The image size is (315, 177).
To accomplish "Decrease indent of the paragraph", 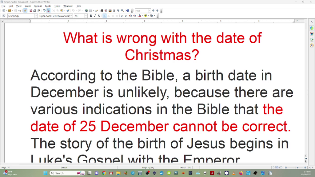I will [x=130, y=16].
